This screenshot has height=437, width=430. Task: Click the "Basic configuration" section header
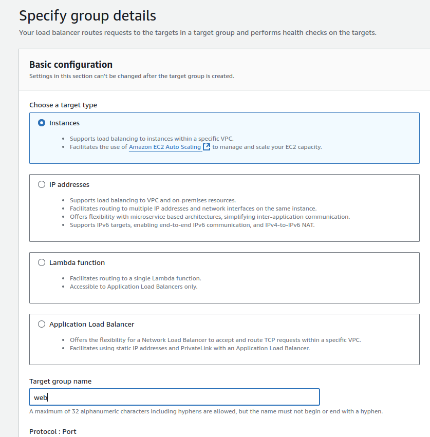71,65
